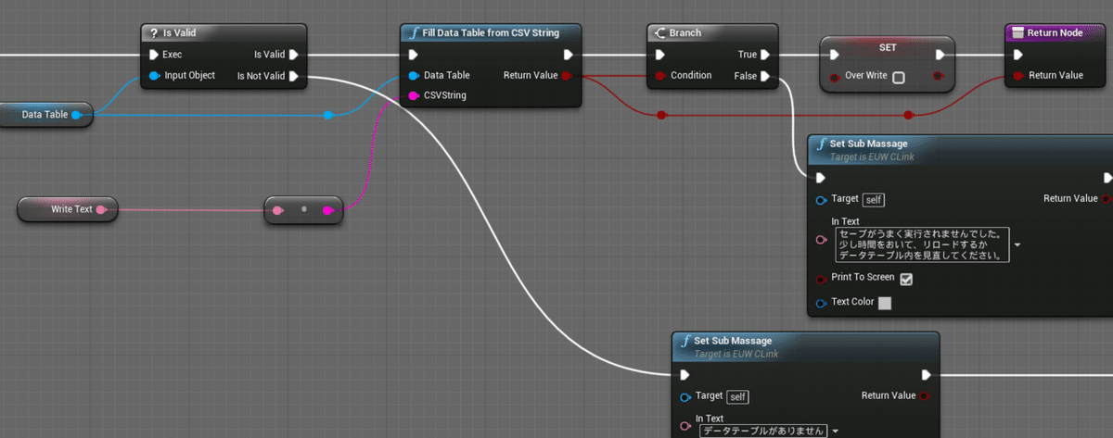Click the Branch False output pin
This screenshot has height=438, width=1113.
(x=766, y=76)
